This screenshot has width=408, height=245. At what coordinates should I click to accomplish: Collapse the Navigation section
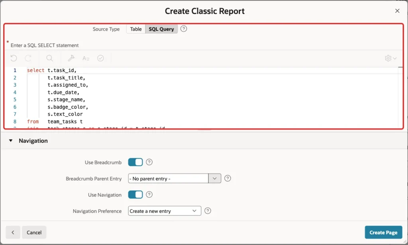point(11,140)
